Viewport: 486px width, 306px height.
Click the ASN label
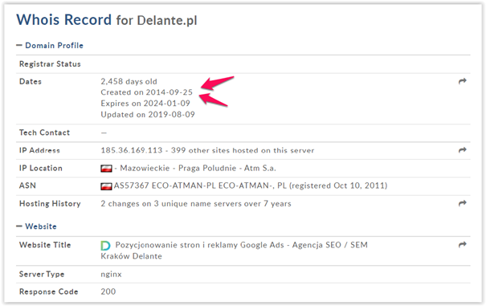pos(27,186)
